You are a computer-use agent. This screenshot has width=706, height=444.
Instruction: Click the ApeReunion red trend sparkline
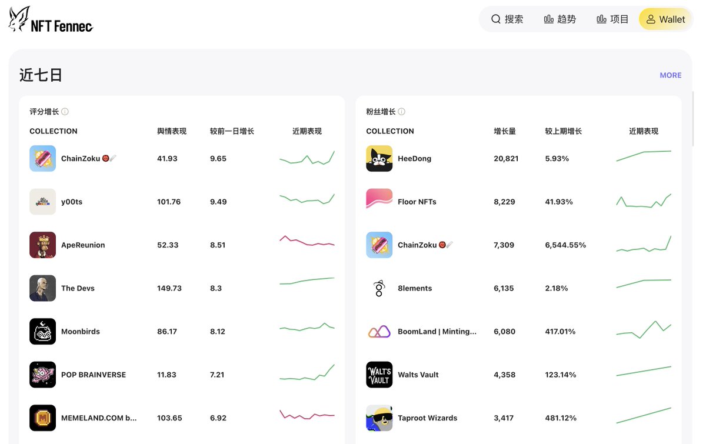[x=307, y=241]
